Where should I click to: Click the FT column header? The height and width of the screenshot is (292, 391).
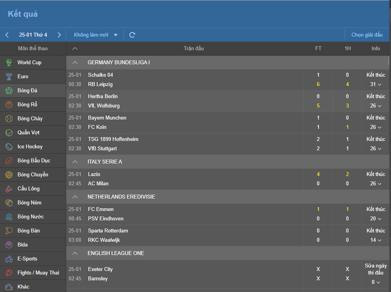[x=318, y=49]
